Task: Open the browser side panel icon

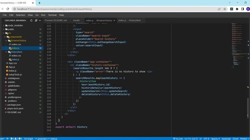Action: 243,9
